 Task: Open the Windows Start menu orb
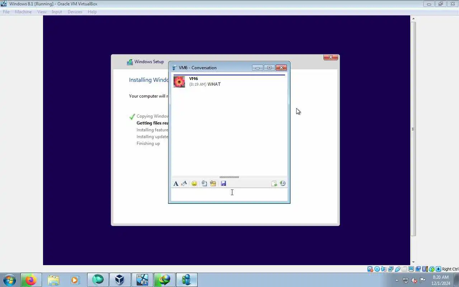[x=9, y=280]
